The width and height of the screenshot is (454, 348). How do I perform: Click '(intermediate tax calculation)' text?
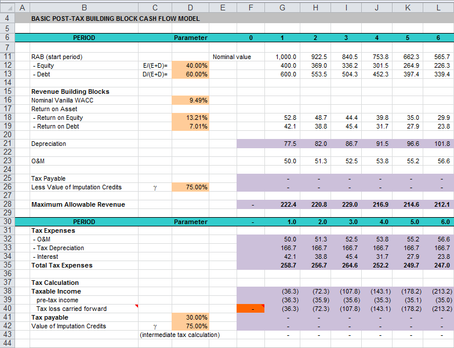[180, 335]
